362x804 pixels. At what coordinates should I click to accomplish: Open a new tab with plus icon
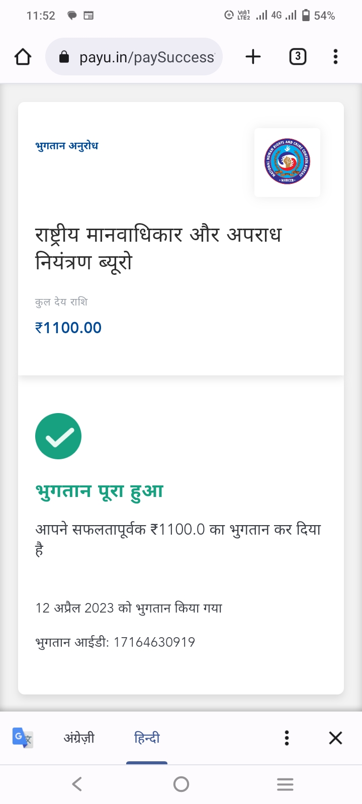[x=253, y=57]
